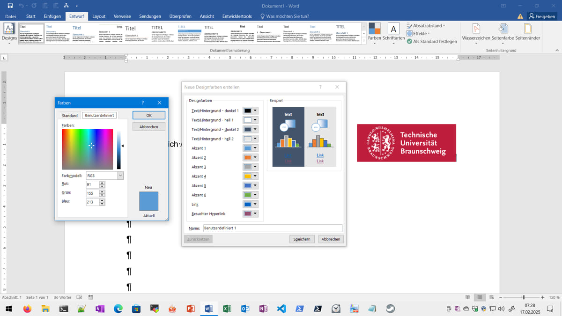This screenshot has width=562, height=316.
Task: Open the 'Text/Hintergrund - dunkel 1' color dropdown
Action: [x=255, y=111]
